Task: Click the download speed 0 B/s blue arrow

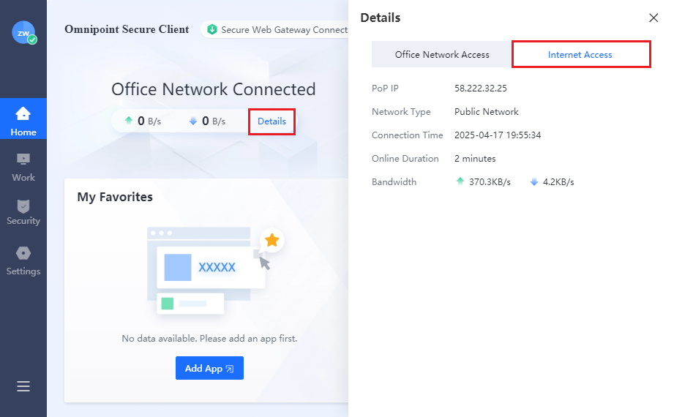Action: pos(193,121)
